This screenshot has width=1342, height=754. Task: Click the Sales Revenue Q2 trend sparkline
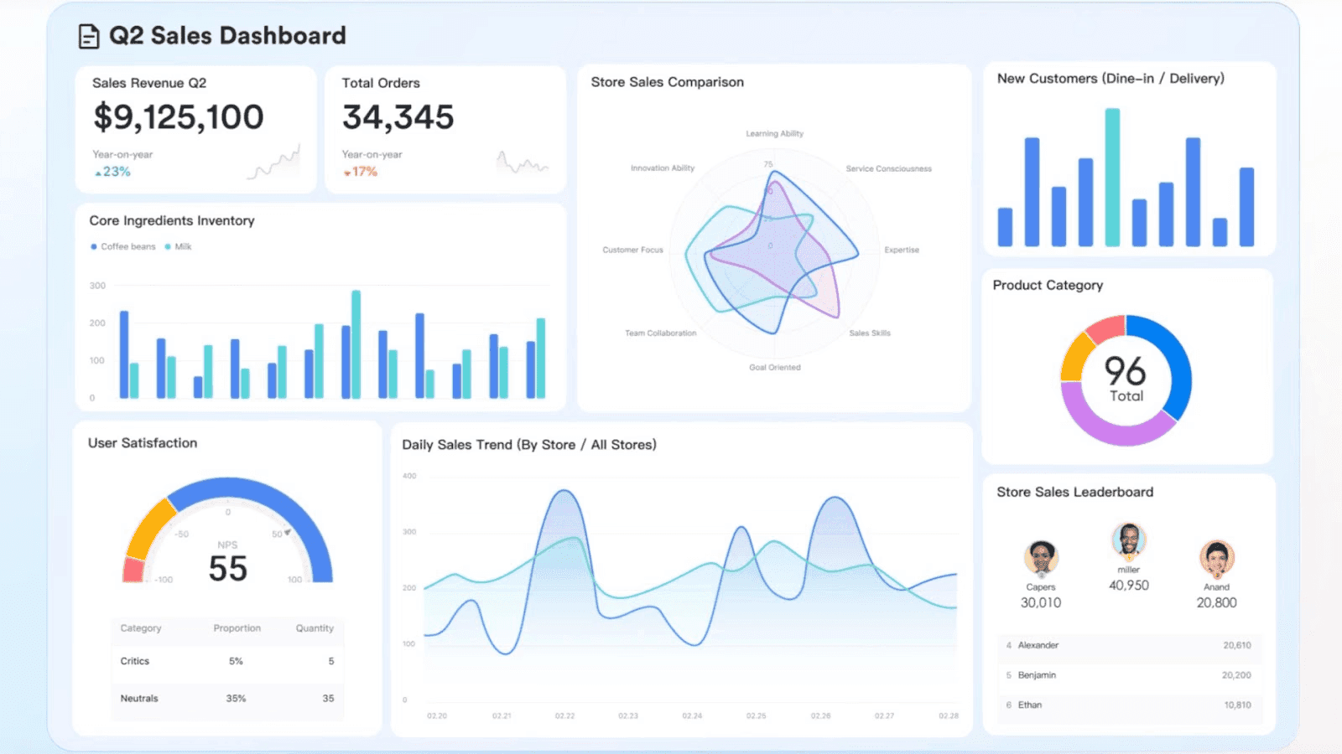[x=273, y=164]
